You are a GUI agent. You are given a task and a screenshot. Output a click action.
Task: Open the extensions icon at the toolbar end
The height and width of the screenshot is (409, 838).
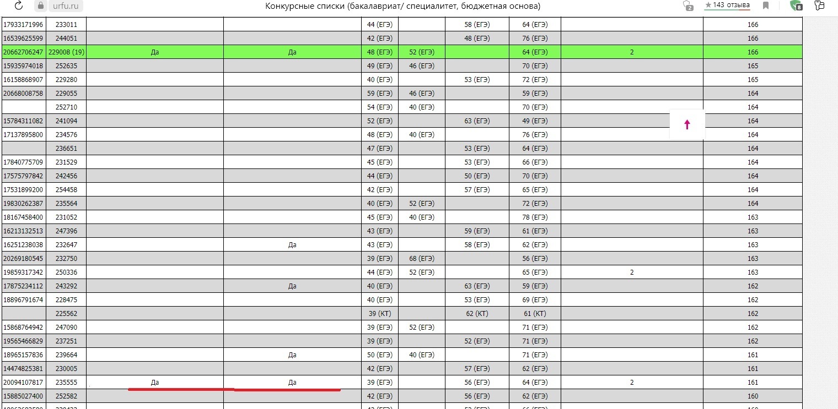820,6
